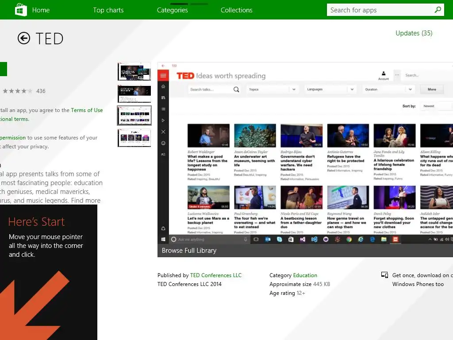Image resolution: width=453 pixels, height=340 pixels.
Task: Click the Search for apps field
Action: 385,10
